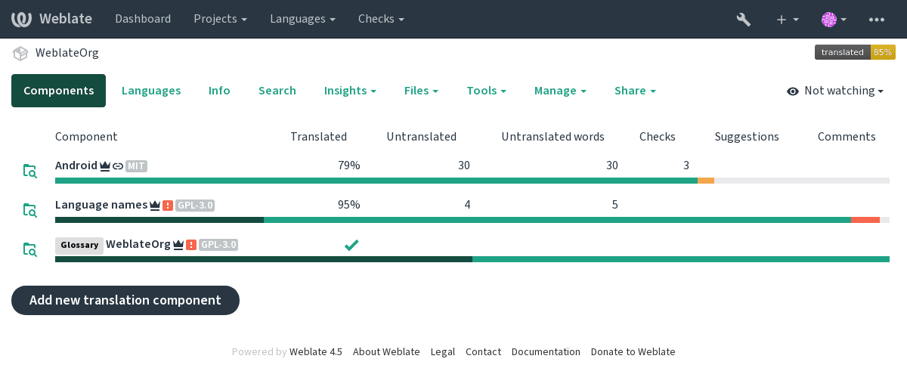Click Language names 95% translated value
This screenshot has height=365, width=907.
click(x=348, y=205)
